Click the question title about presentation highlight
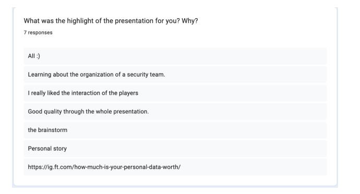This screenshot has width=360, height=194. point(111,21)
